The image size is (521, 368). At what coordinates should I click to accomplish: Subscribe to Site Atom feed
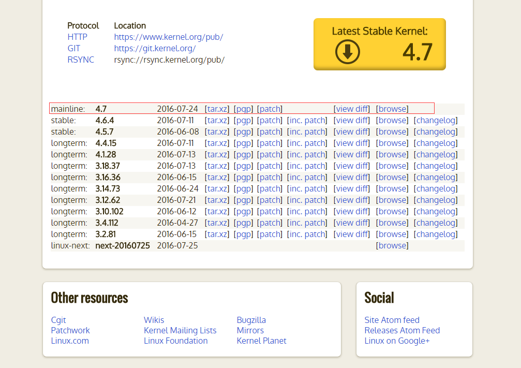coord(392,320)
